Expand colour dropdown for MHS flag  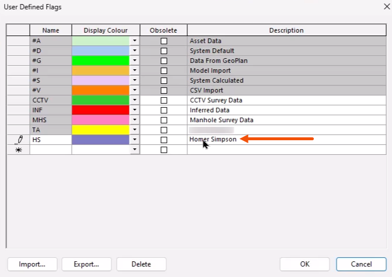[x=135, y=120]
